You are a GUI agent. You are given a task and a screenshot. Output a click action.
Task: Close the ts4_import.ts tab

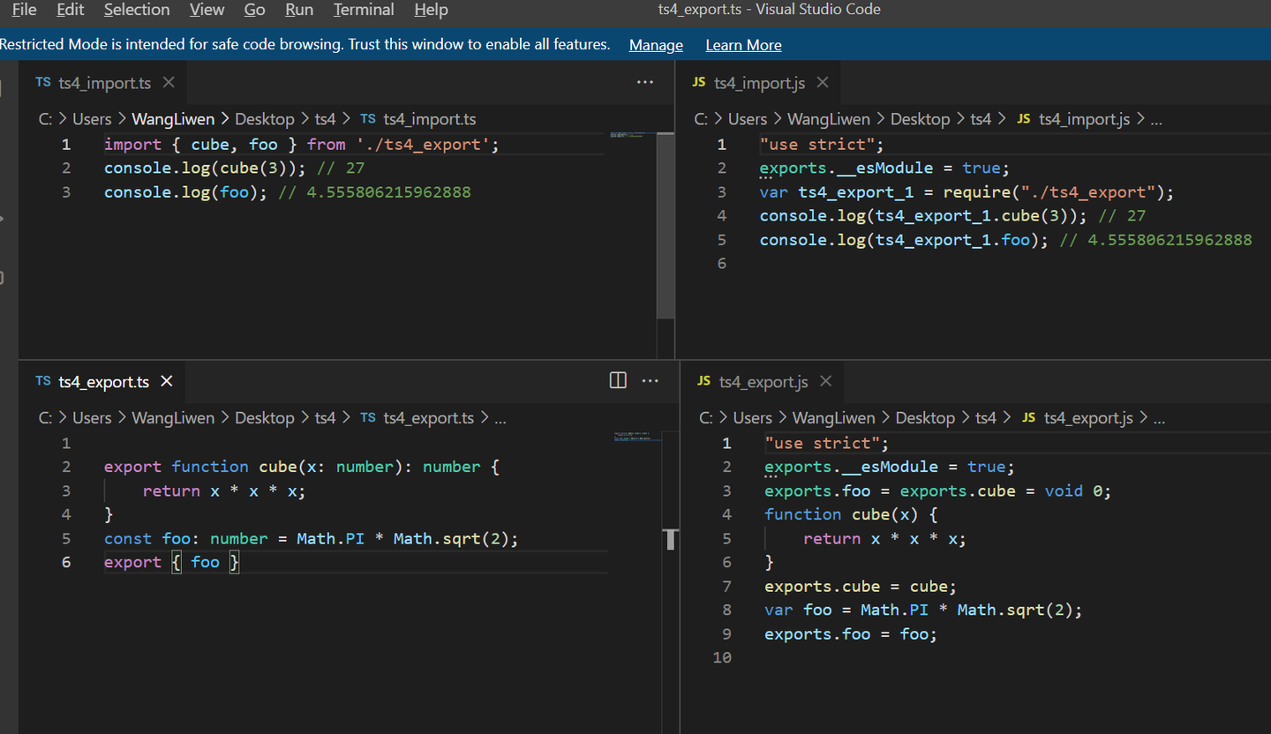169,82
